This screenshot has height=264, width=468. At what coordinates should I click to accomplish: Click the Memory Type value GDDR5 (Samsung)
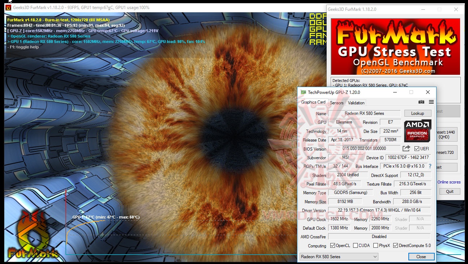pos(350,192)
